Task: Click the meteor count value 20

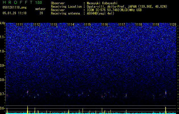Action: tap(41, 13)
